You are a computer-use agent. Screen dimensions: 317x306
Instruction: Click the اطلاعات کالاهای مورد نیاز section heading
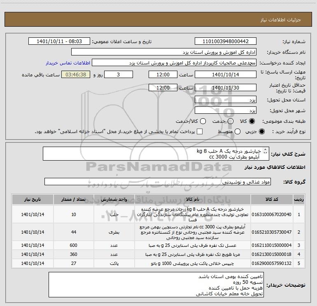[x=275, y=168]
